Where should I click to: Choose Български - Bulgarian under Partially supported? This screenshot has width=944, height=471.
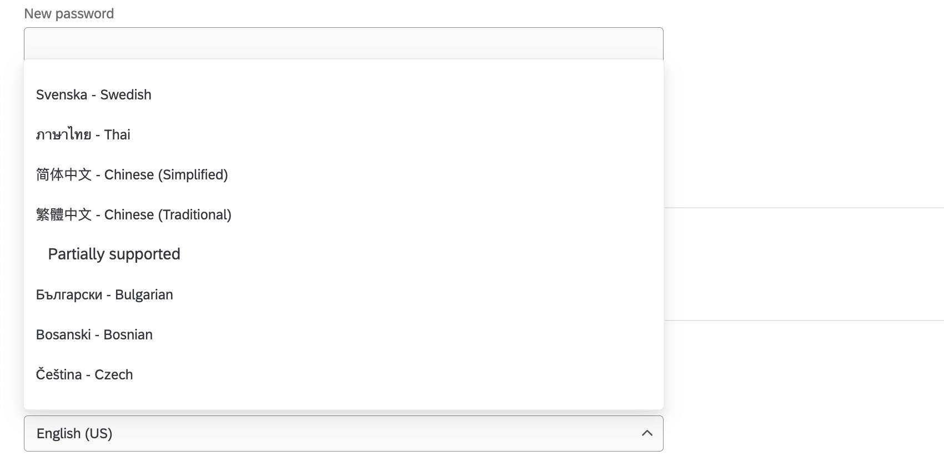104,294
